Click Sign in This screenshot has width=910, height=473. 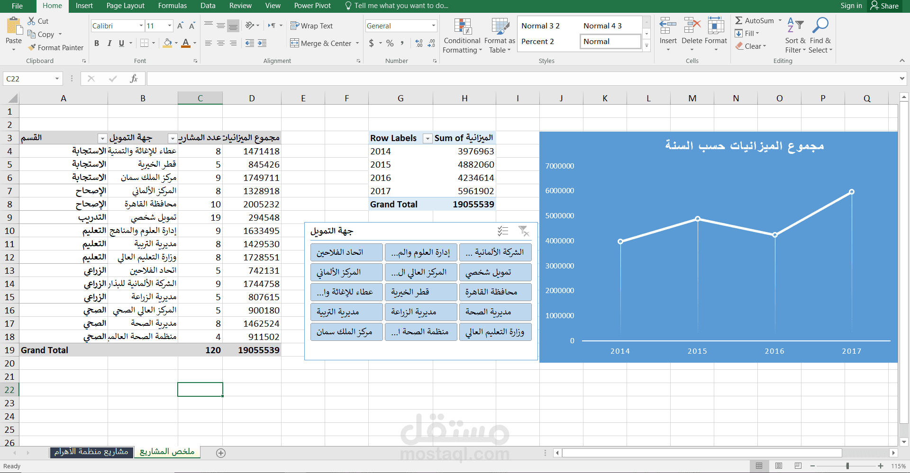point(851,6)
